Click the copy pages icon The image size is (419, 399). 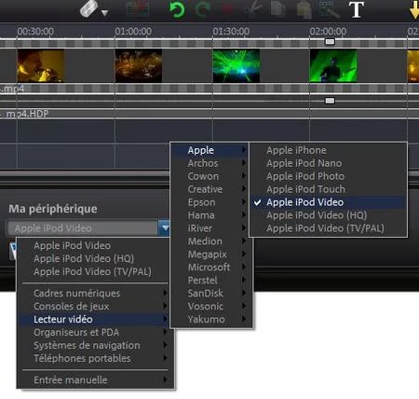[278, 8]
